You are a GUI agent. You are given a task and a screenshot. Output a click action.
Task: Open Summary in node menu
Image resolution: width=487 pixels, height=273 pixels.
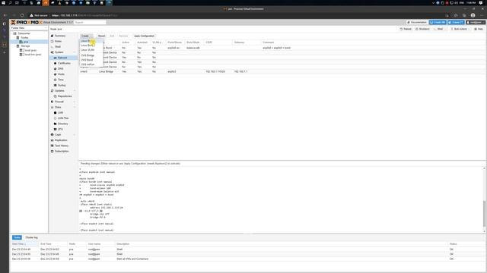[x=60, y=36]
